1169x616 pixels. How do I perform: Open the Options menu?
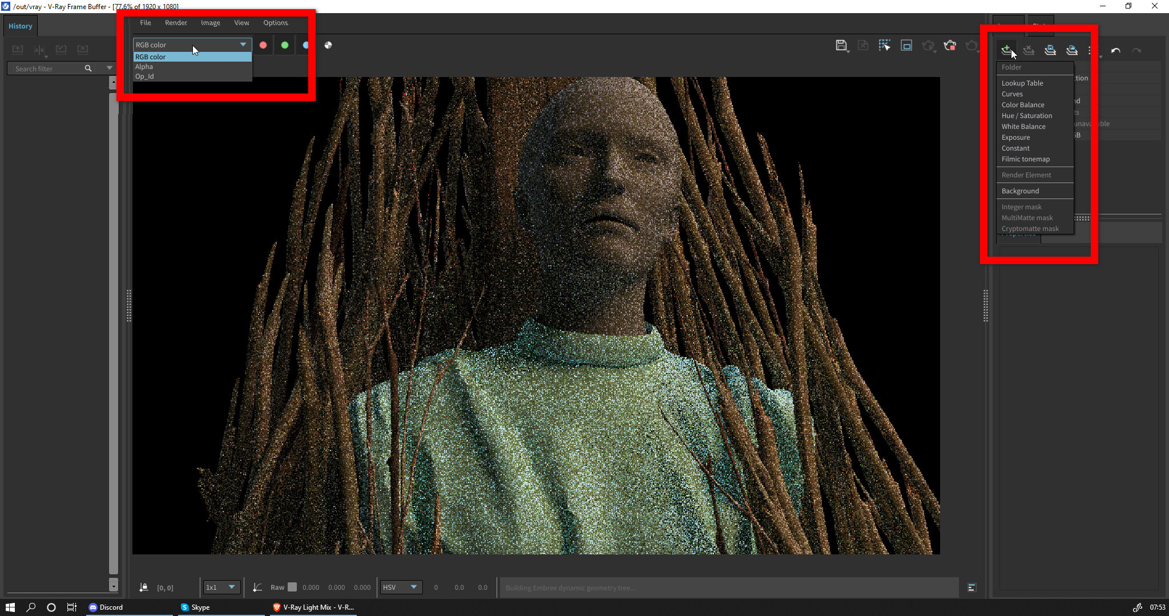tap(276, 23)
